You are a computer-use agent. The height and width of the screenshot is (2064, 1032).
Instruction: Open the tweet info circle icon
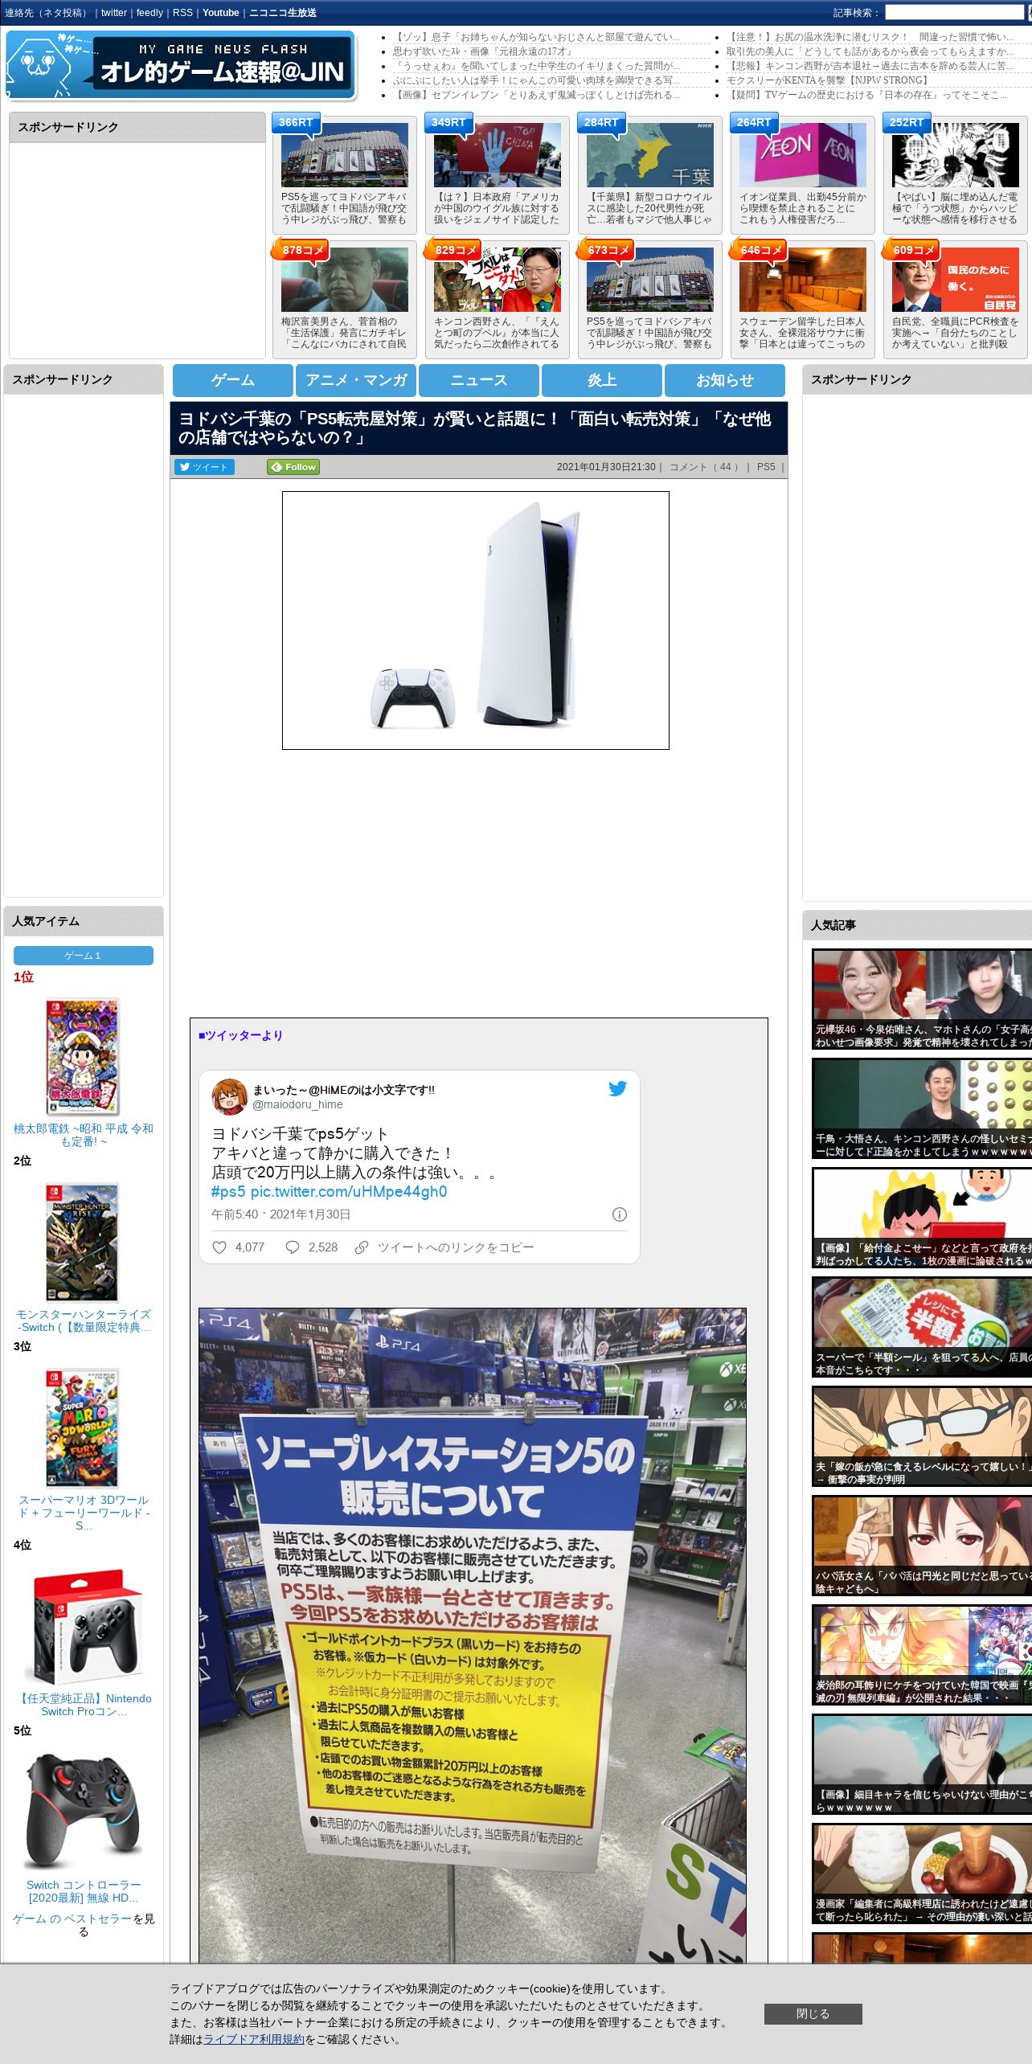point(620,1214)
